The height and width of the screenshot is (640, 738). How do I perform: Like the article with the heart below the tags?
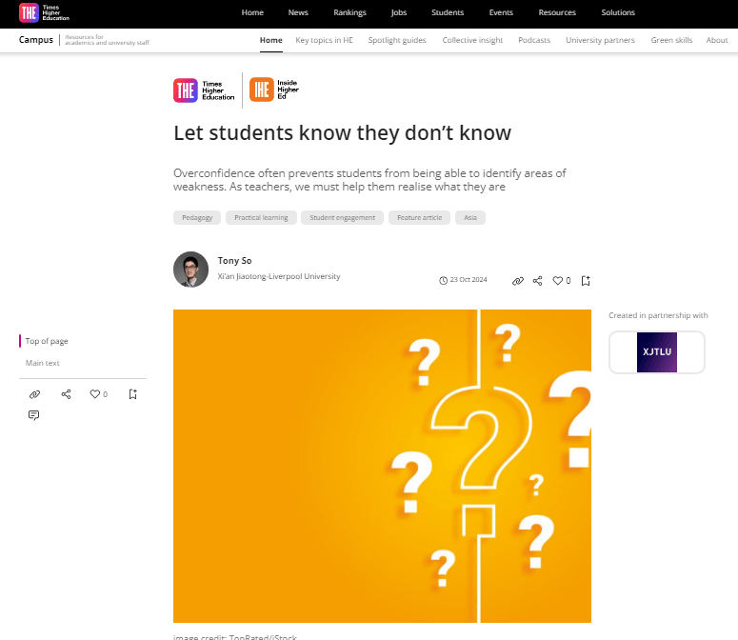coord(559,281)
